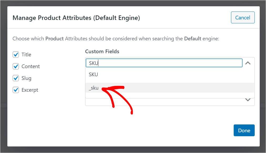Click the Cancel button

click(243, 17)
